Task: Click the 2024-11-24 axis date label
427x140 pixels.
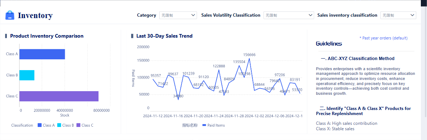Action: point(214,116)
